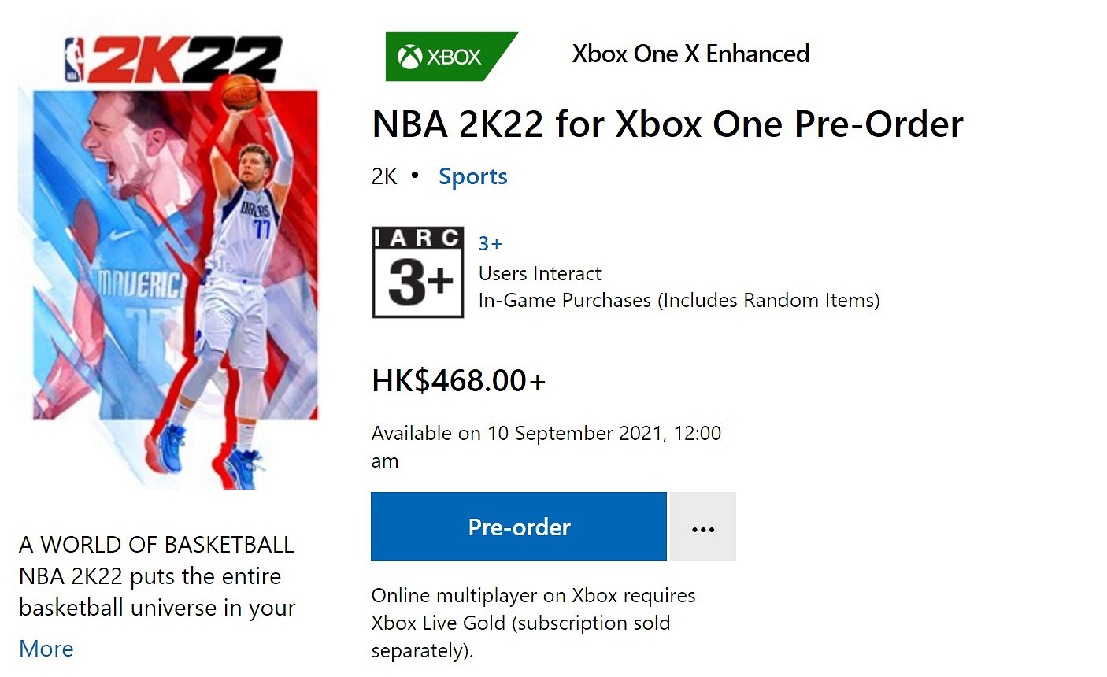The height and width of the screenshot is (677, 1107).
Task: Click the HK$468.00+ price text
Action: pos(458,379)
